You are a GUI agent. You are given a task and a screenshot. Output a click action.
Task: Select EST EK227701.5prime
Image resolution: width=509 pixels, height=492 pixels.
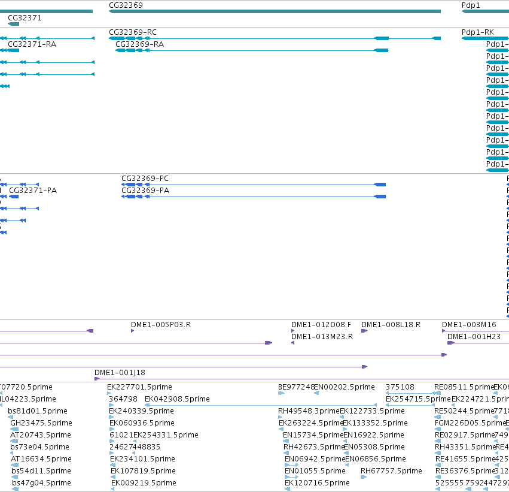(139, 387)
